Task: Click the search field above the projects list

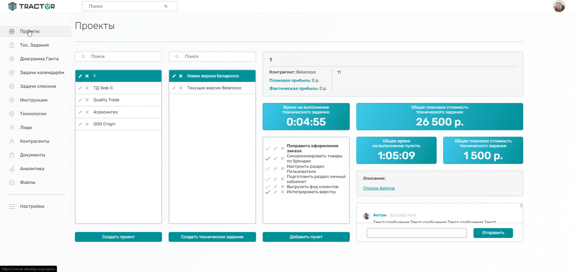Action: (118, 57)
